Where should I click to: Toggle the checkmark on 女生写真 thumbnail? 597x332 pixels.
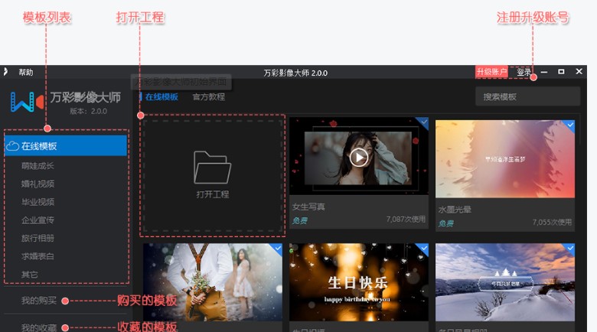click(424, 122)
